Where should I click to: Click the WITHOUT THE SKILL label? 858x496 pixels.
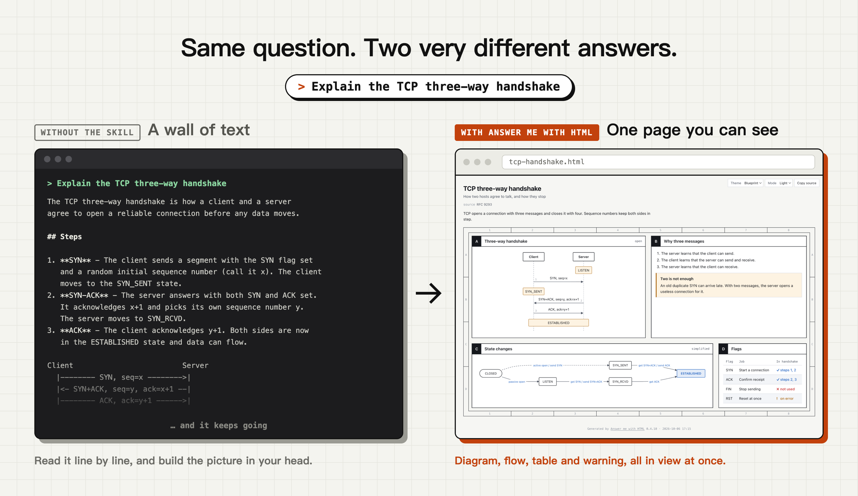[87, 132]
